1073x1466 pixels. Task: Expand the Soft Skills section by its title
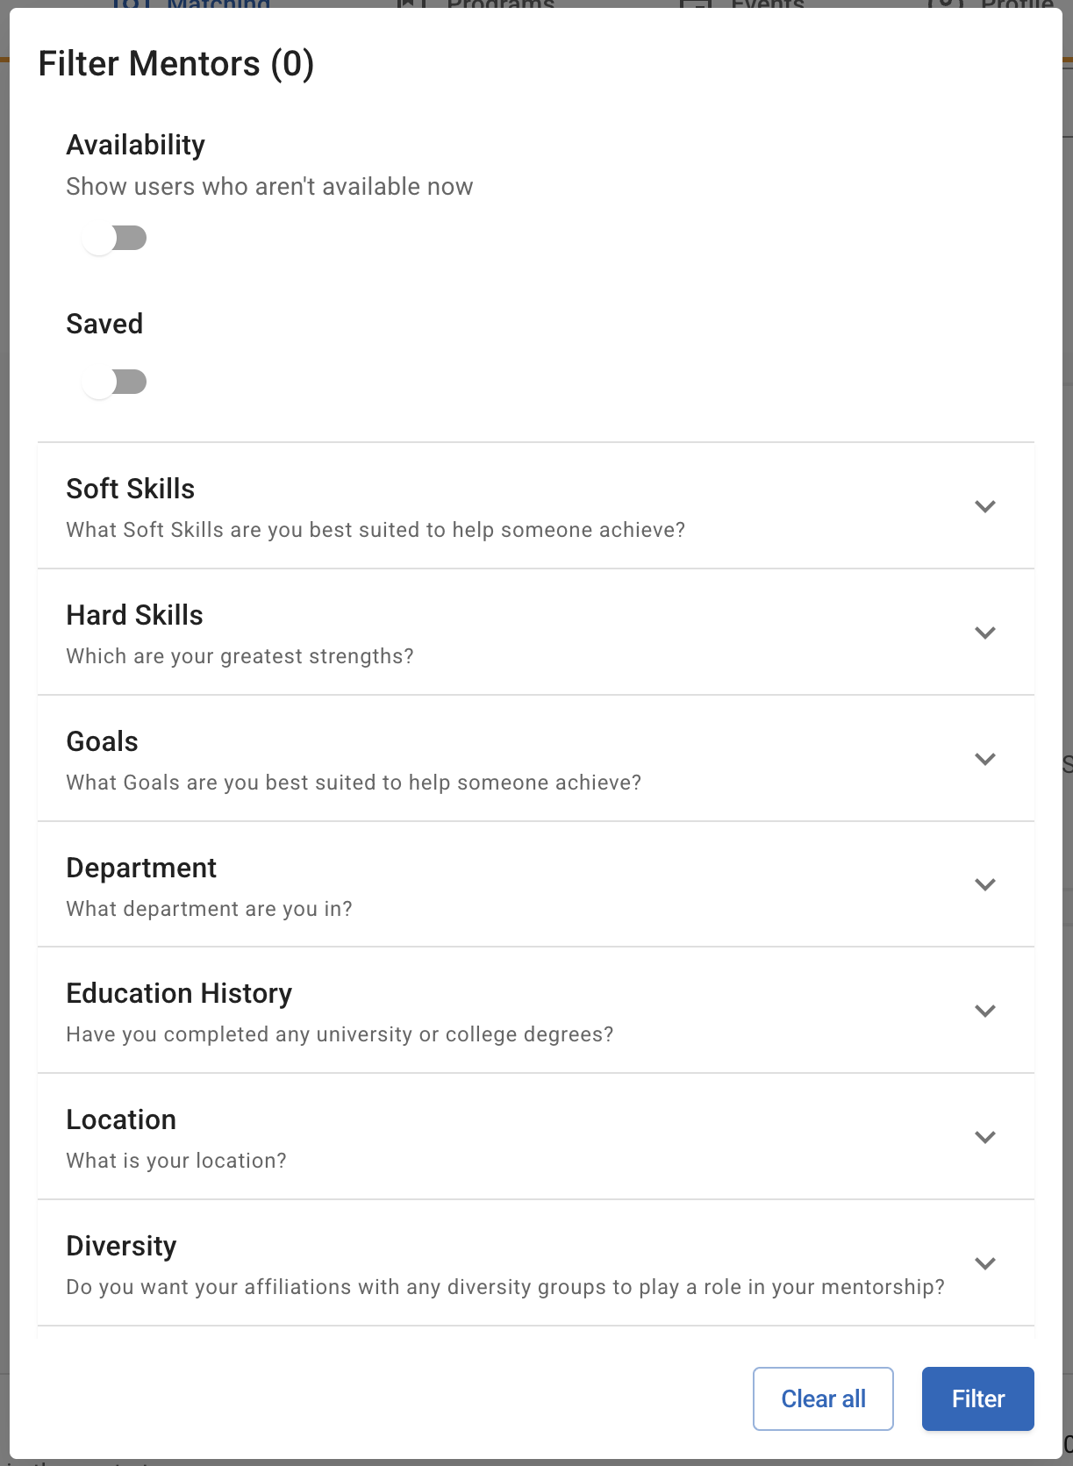click(131, 489)
